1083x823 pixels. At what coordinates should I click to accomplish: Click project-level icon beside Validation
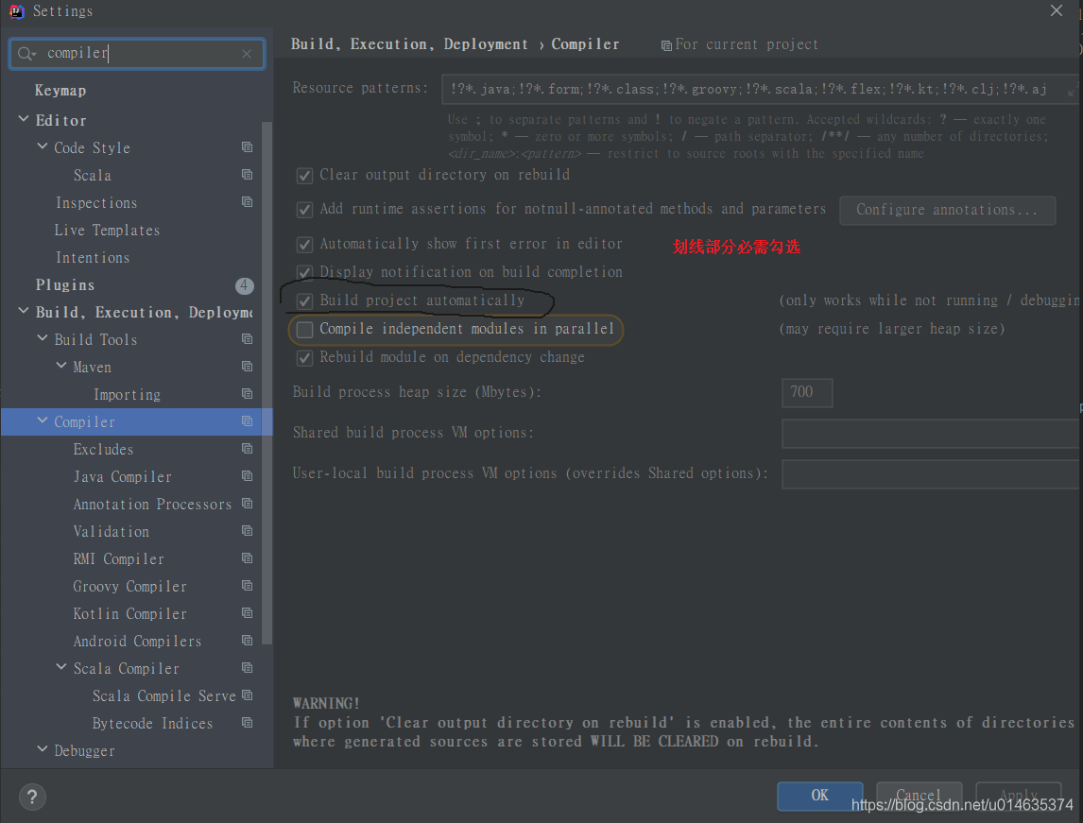point(247,531)
